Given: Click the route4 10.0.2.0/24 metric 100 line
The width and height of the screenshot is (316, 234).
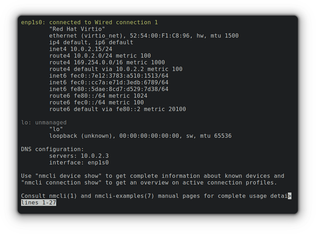Looking at the screenshot, I should tap(100, 56).
